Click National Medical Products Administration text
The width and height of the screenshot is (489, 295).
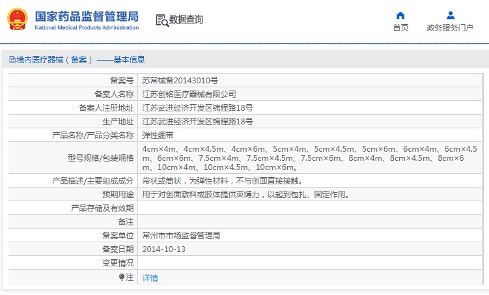pos(87,27)
